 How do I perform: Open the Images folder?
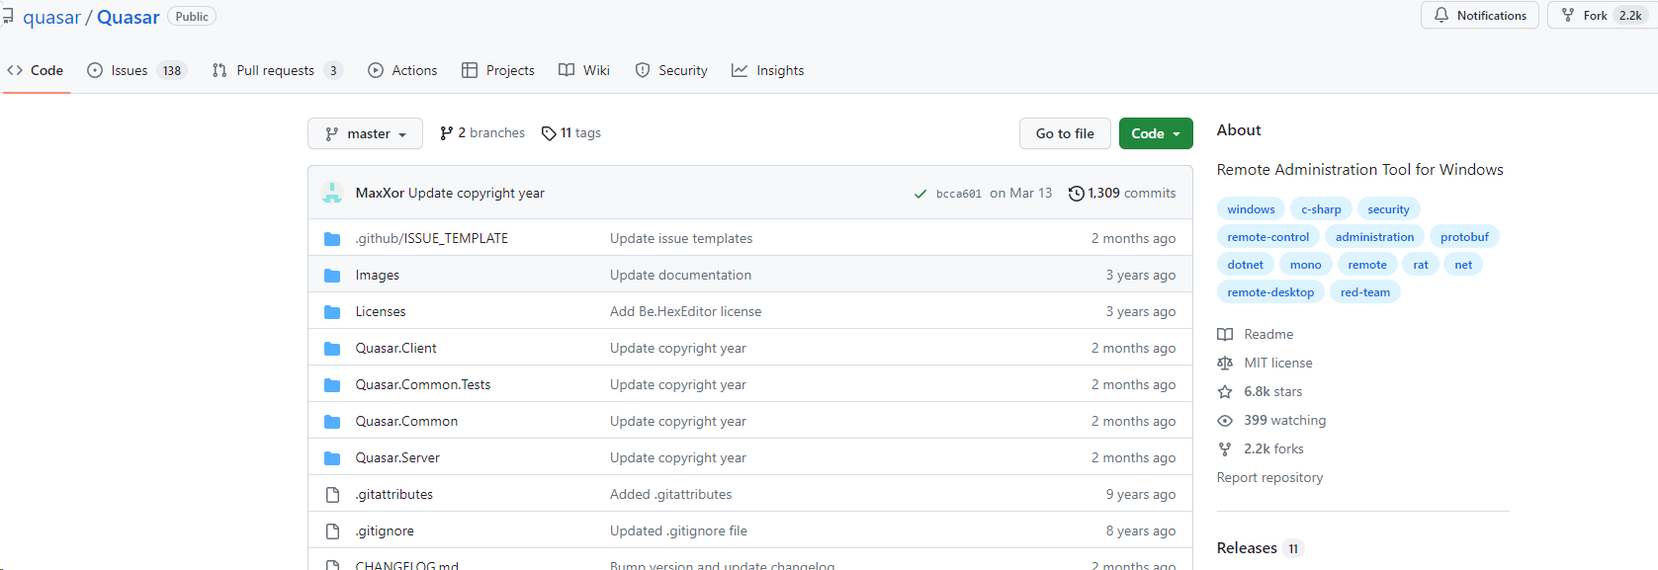(378, 275)
